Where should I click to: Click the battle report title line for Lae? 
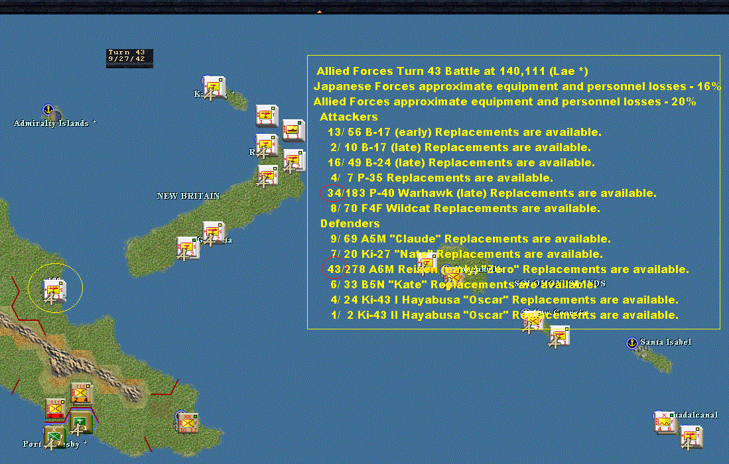(x=452, y=71)
